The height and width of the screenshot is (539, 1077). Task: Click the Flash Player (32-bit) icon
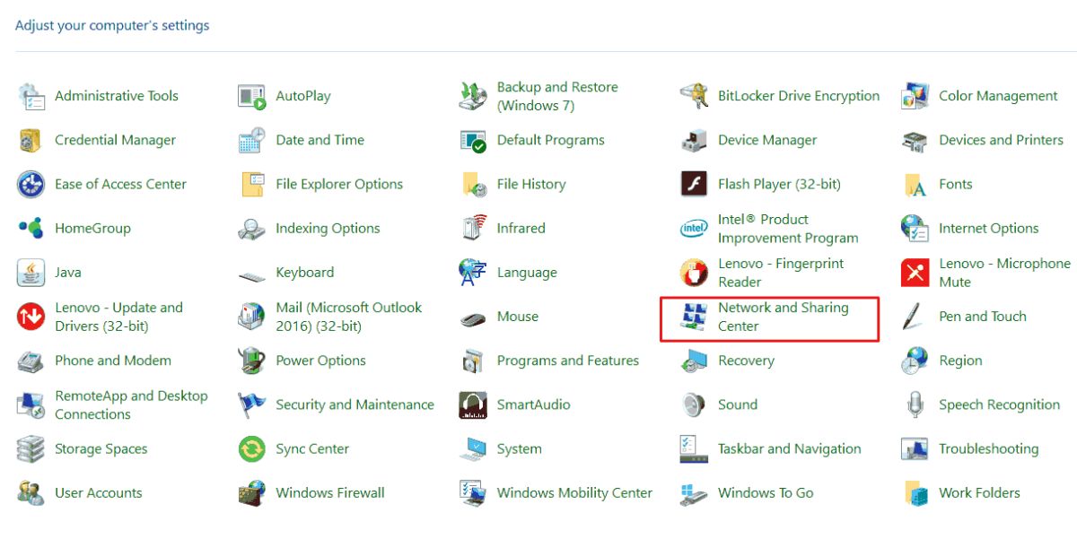click(694, 185)
